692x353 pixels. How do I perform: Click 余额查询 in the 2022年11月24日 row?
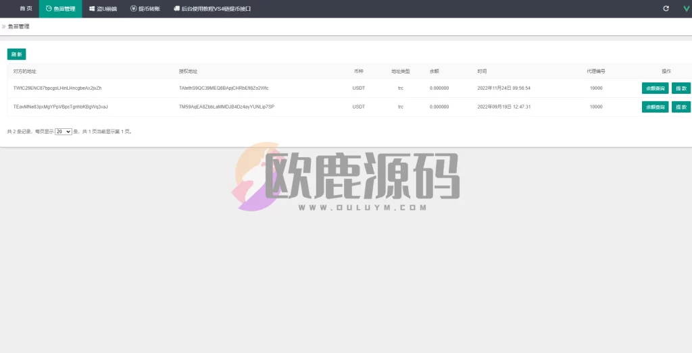click(655, 88)
